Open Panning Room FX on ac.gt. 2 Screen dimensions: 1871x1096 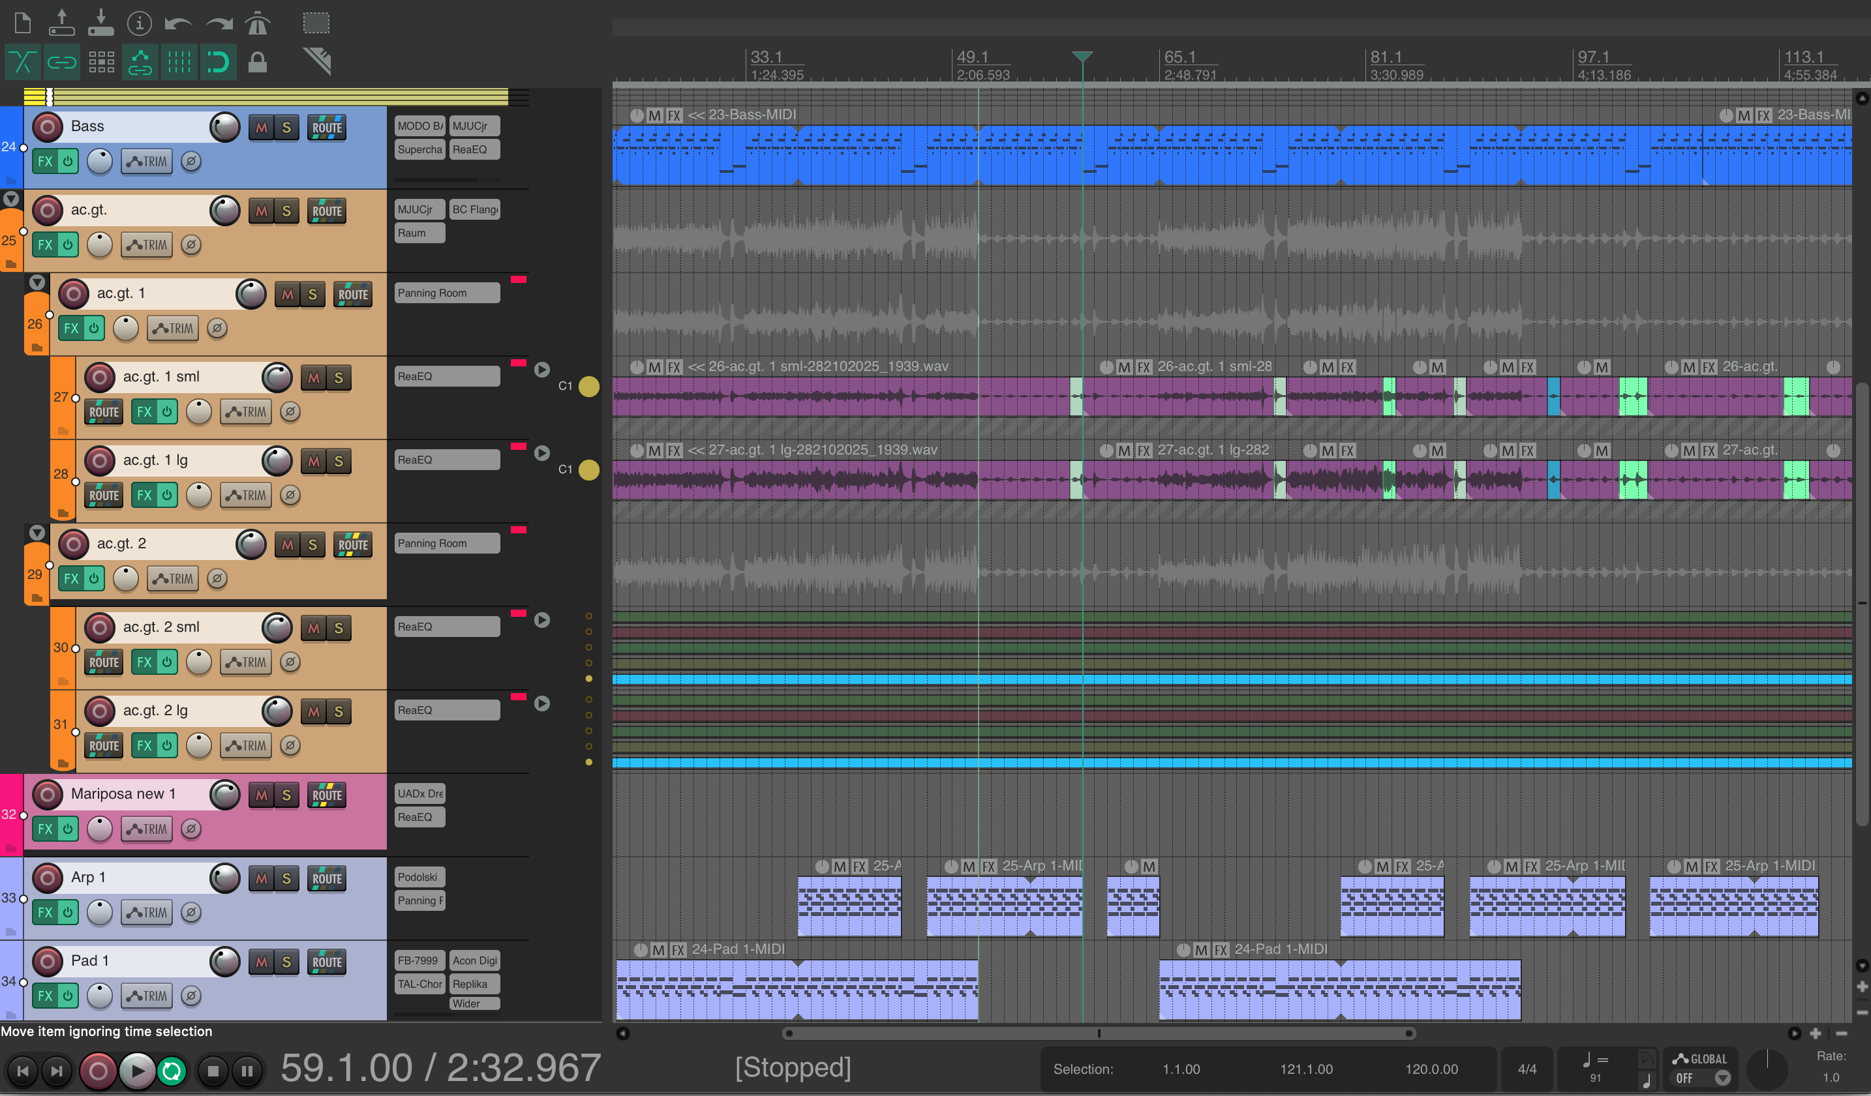click(x=446, y=543)
